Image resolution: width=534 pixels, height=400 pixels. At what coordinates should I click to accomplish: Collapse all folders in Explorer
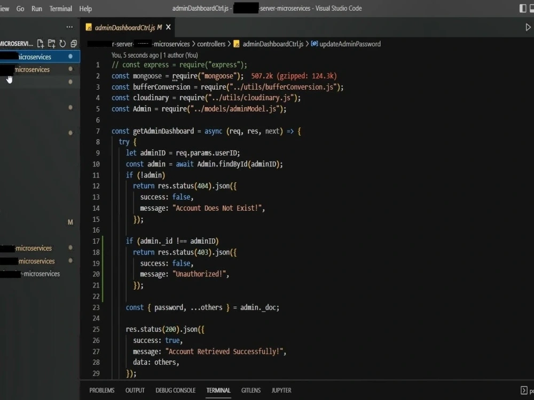coord(74,44)
